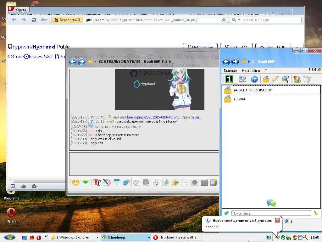Screen dimensions: 322x242
Task: Click the Opera back navigation arrow
Action: (x=14, y=20)
